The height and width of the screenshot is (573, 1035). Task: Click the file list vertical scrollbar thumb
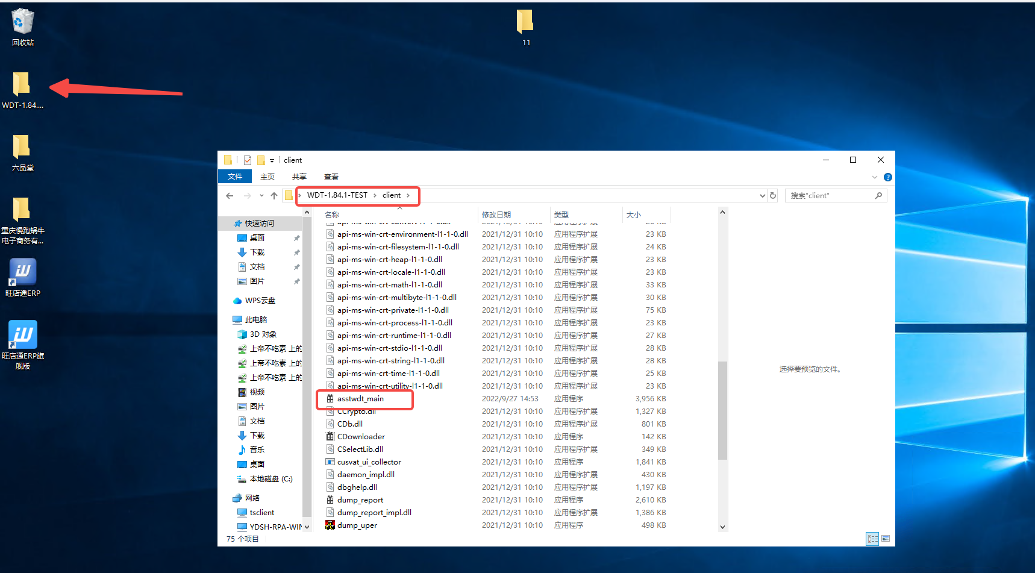coord(722,410)
